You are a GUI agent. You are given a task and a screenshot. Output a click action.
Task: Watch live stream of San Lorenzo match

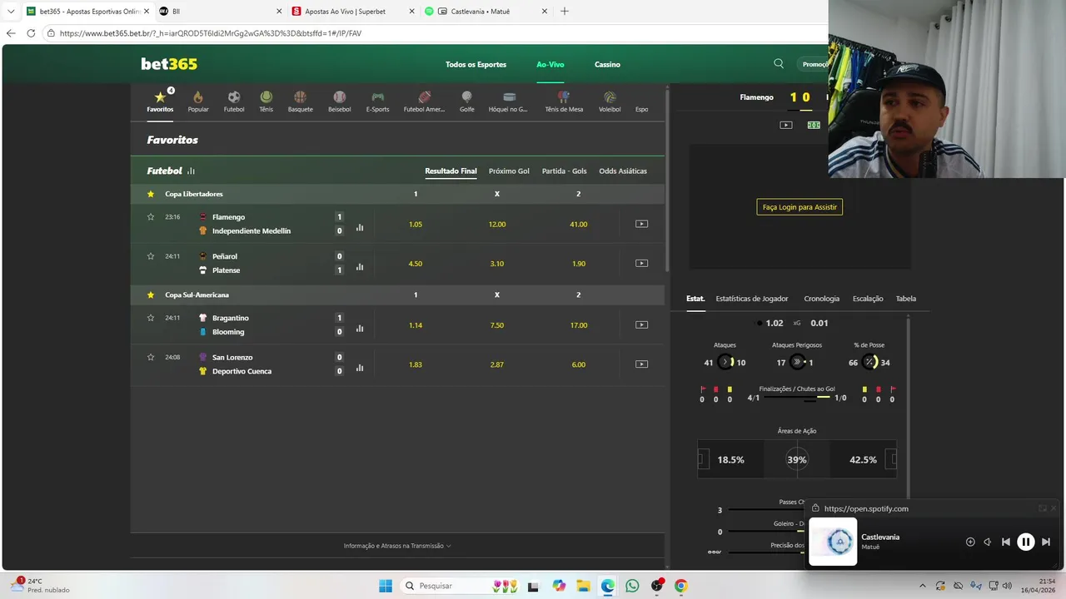click(641, 364)
